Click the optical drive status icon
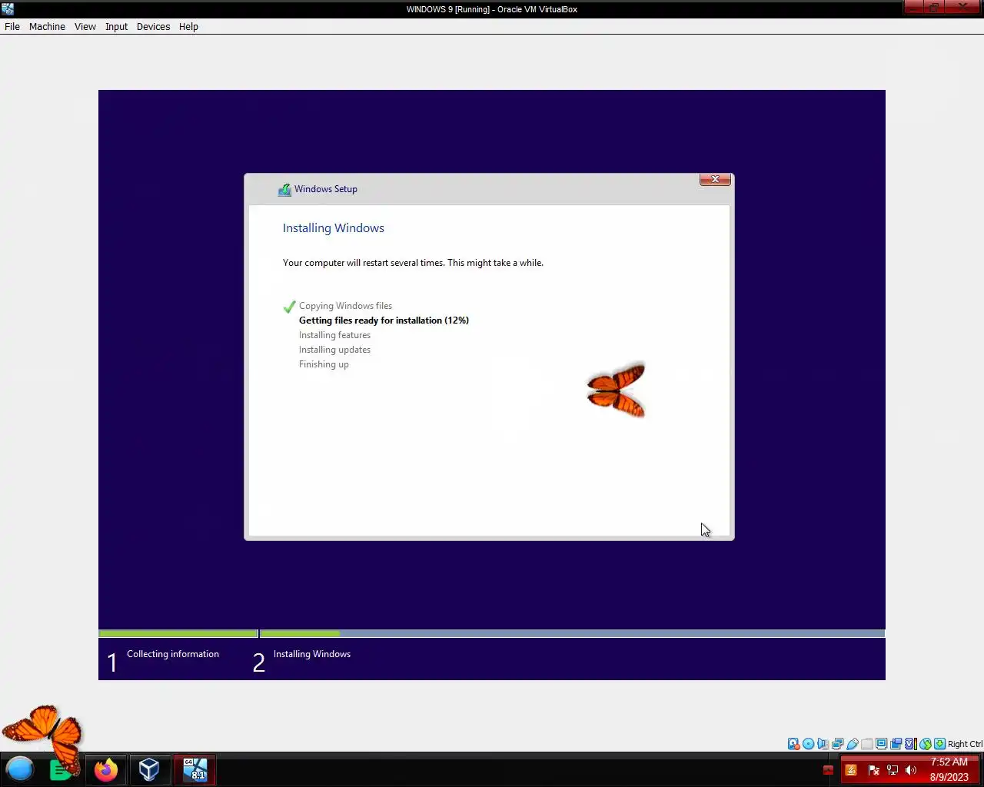 click(x=808, y=744)
